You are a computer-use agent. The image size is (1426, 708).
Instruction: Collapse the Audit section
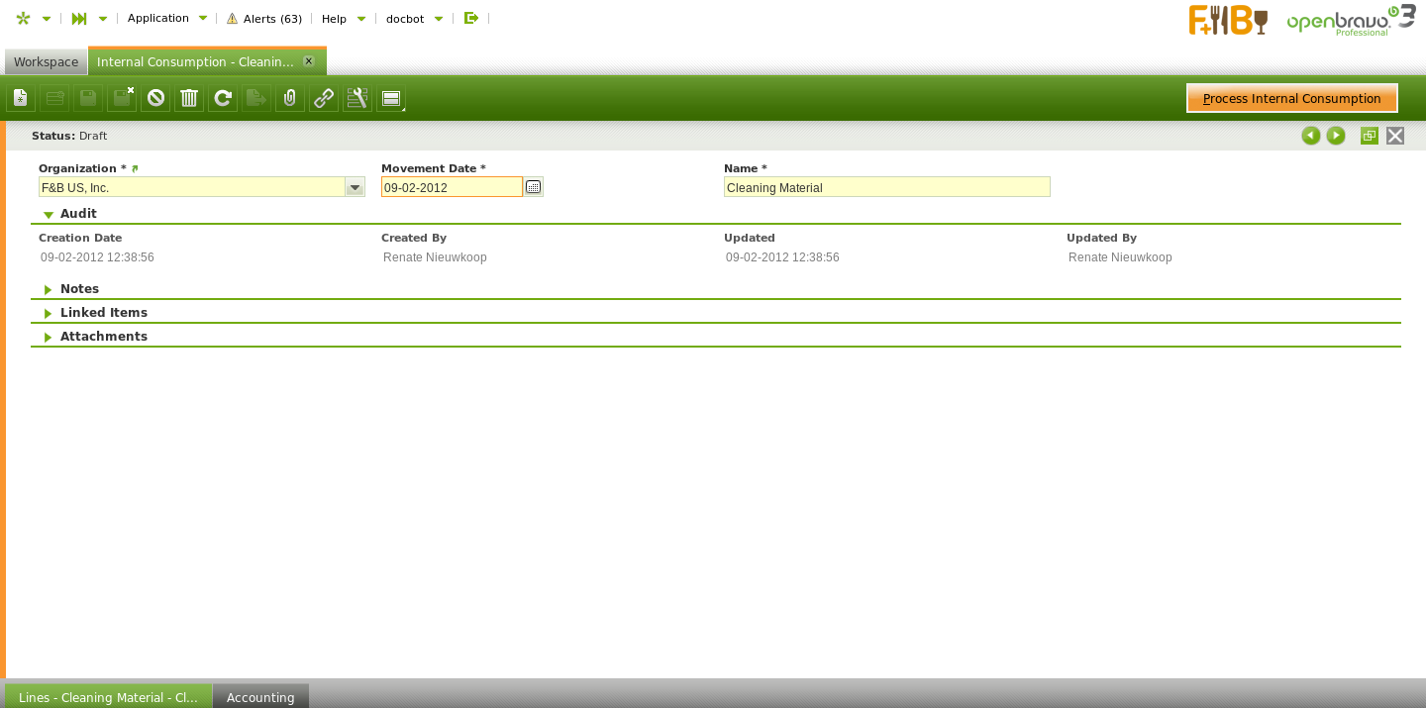click(49, 214)
